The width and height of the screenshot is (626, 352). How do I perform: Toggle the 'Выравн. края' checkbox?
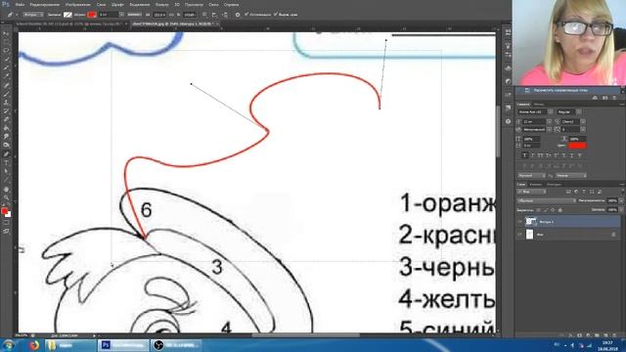pyautogui.click(x=276, y=15)
